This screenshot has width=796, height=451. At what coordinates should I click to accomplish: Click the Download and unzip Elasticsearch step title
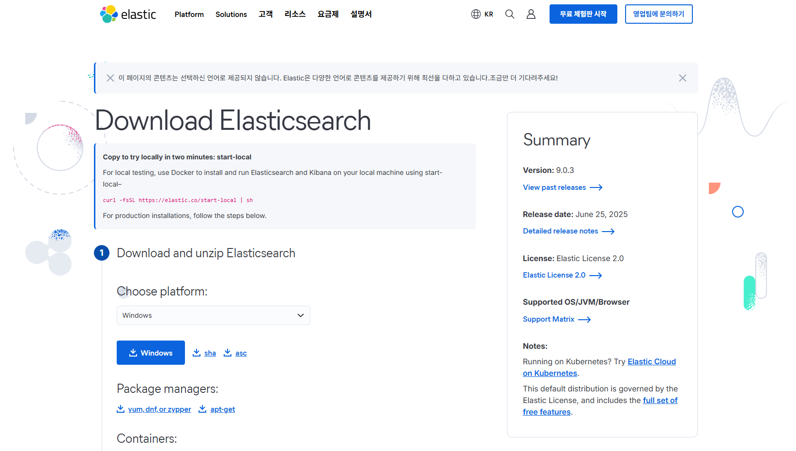coord(206,253)
